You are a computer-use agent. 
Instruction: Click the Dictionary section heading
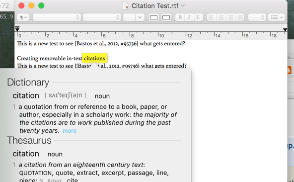pos(28,82)
